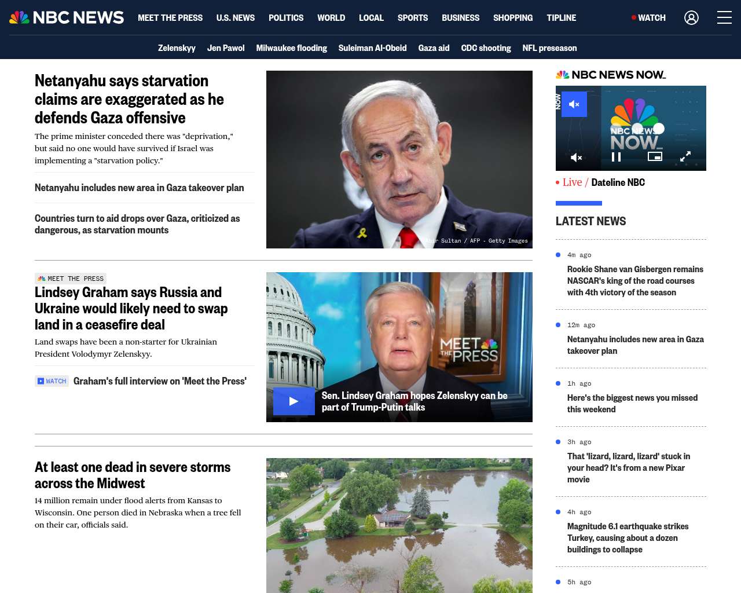Image resolution: width=741 pixels, height=593 pixels.
Task: Open Magnitude 6.1 earthquake Turkey story
Action: tap(628, 538)
